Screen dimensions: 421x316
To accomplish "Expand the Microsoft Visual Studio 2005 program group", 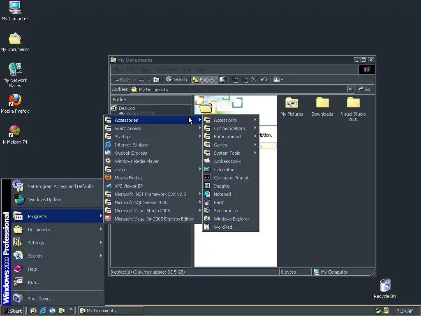I will coord(153,211).
